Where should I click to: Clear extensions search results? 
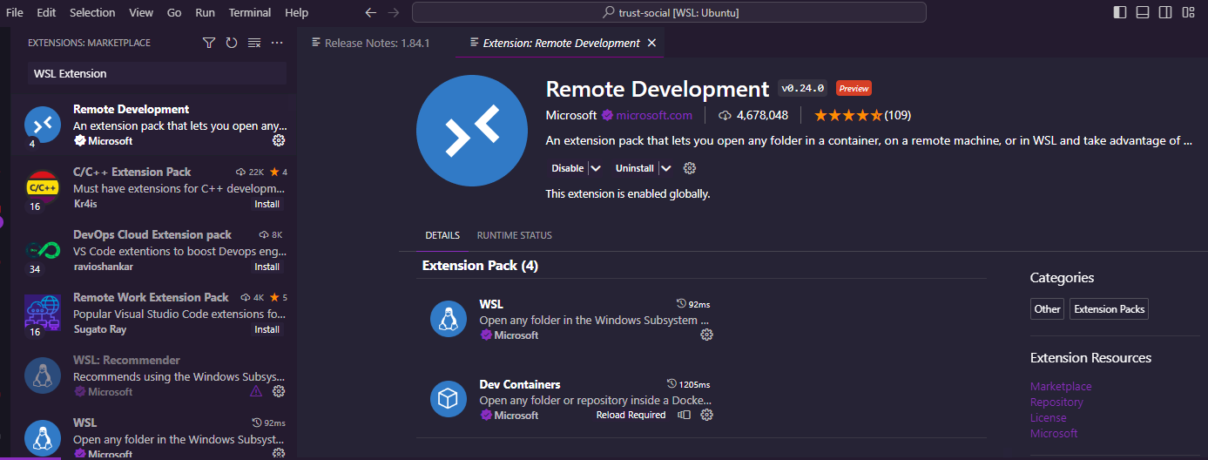(x=254, y=43)
